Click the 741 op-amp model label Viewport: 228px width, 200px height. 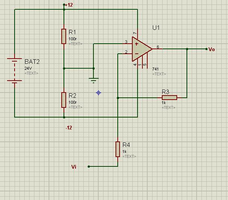tap(156, 69)
